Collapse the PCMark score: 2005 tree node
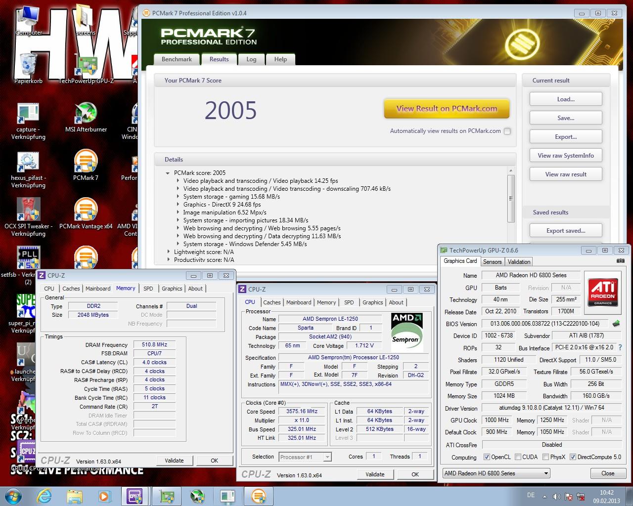This screenshot has height=506, width=633. [x=168, y=173]
